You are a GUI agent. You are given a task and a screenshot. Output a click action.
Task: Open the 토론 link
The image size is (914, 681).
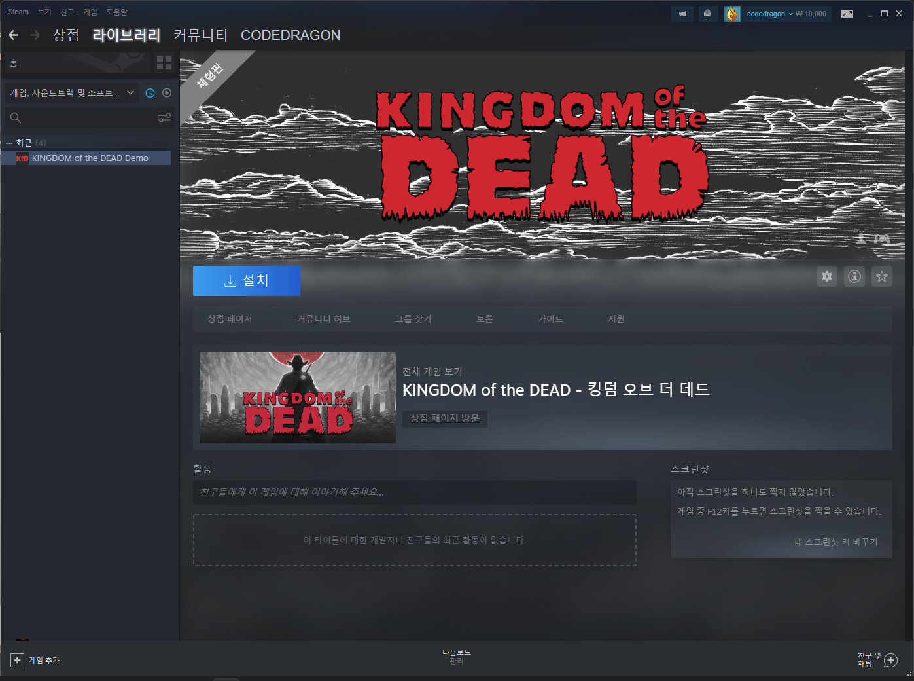tap(485, 319)
